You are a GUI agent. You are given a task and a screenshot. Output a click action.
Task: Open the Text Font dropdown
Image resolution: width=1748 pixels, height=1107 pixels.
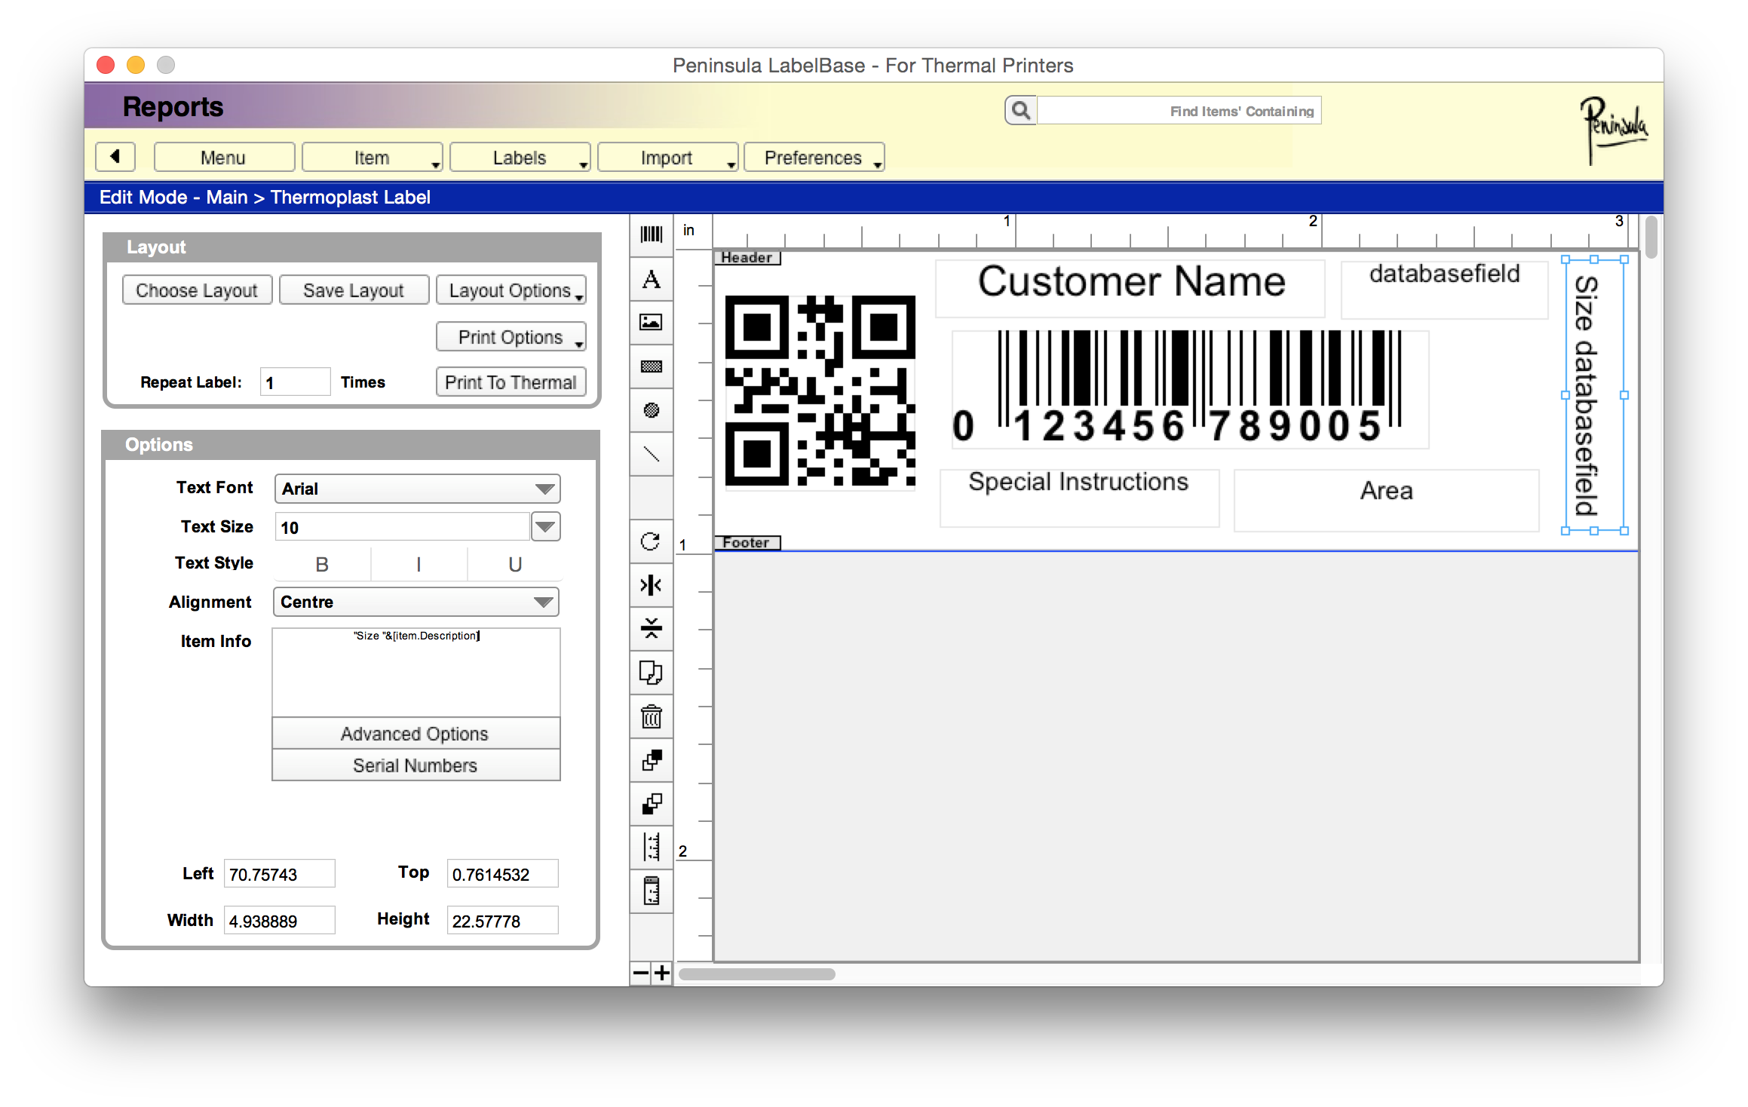click(x=417, y=489)
